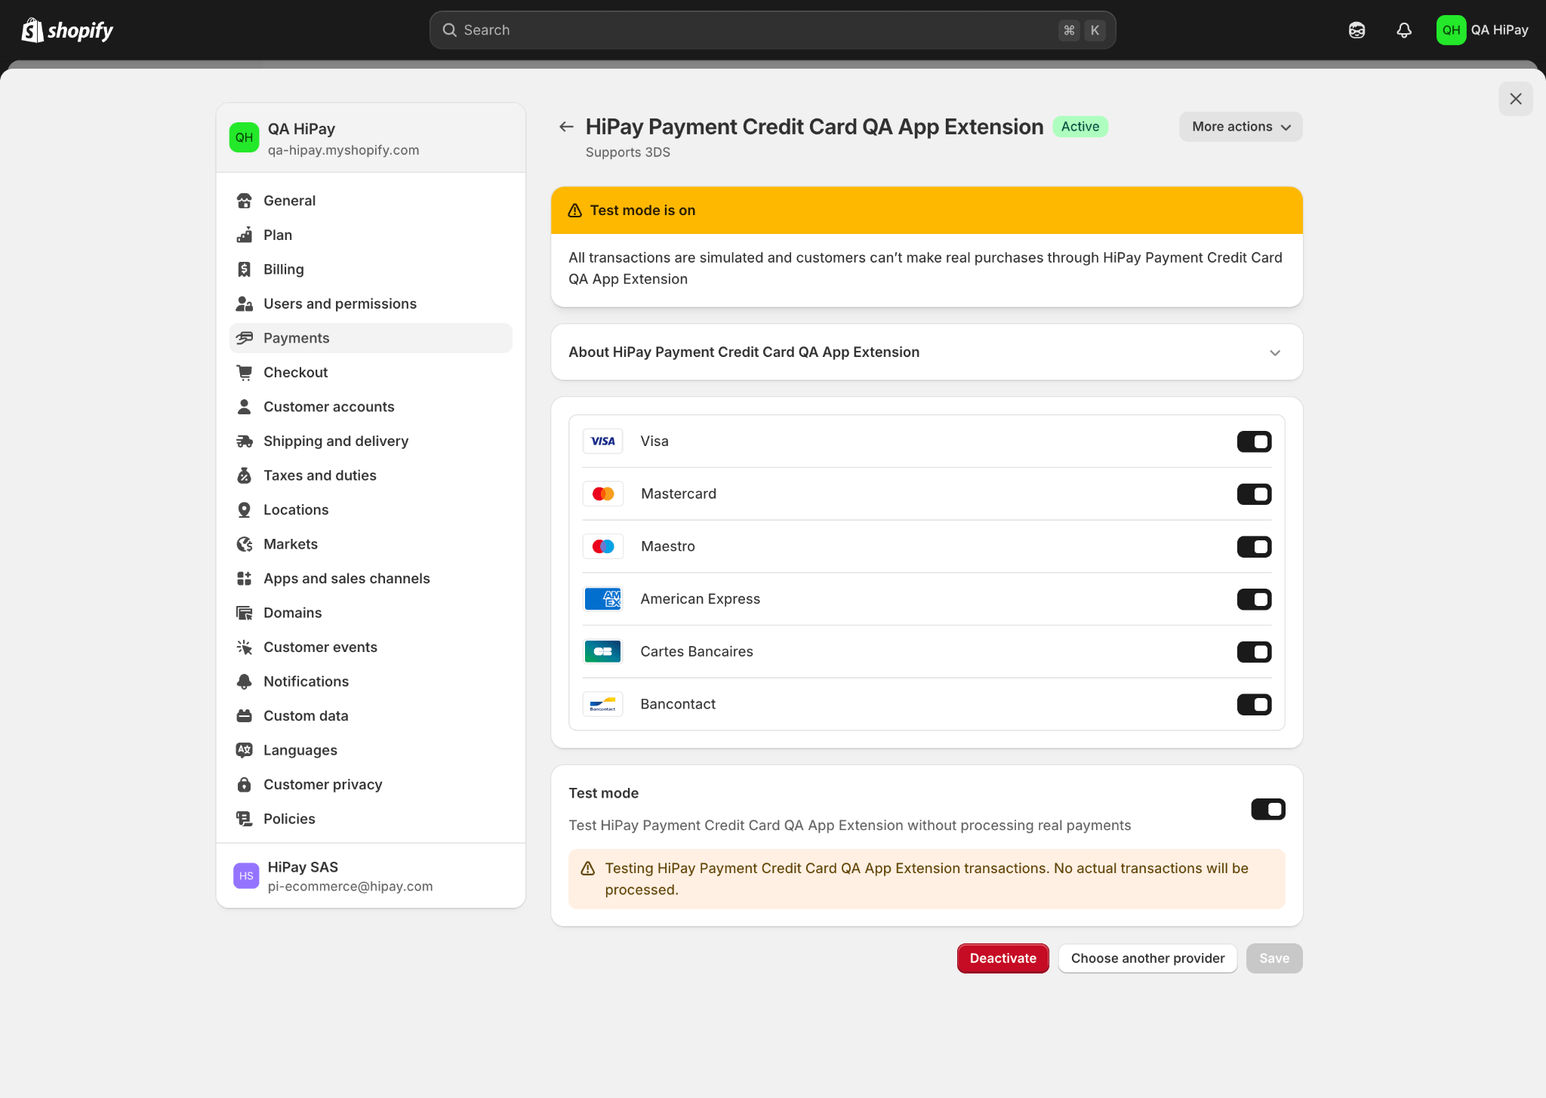Open General settings
The width and height of the screenshot is (1546, 1098).
[371, 201]
